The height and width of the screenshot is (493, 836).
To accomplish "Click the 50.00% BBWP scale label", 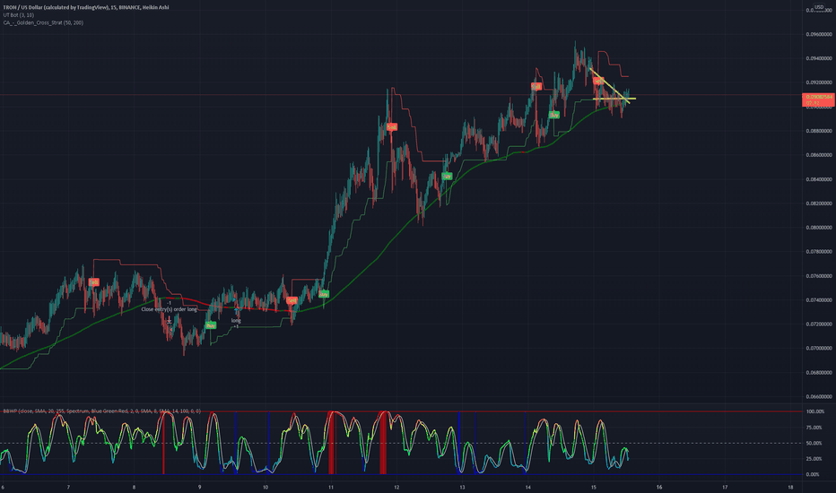I will click(814, 443).
